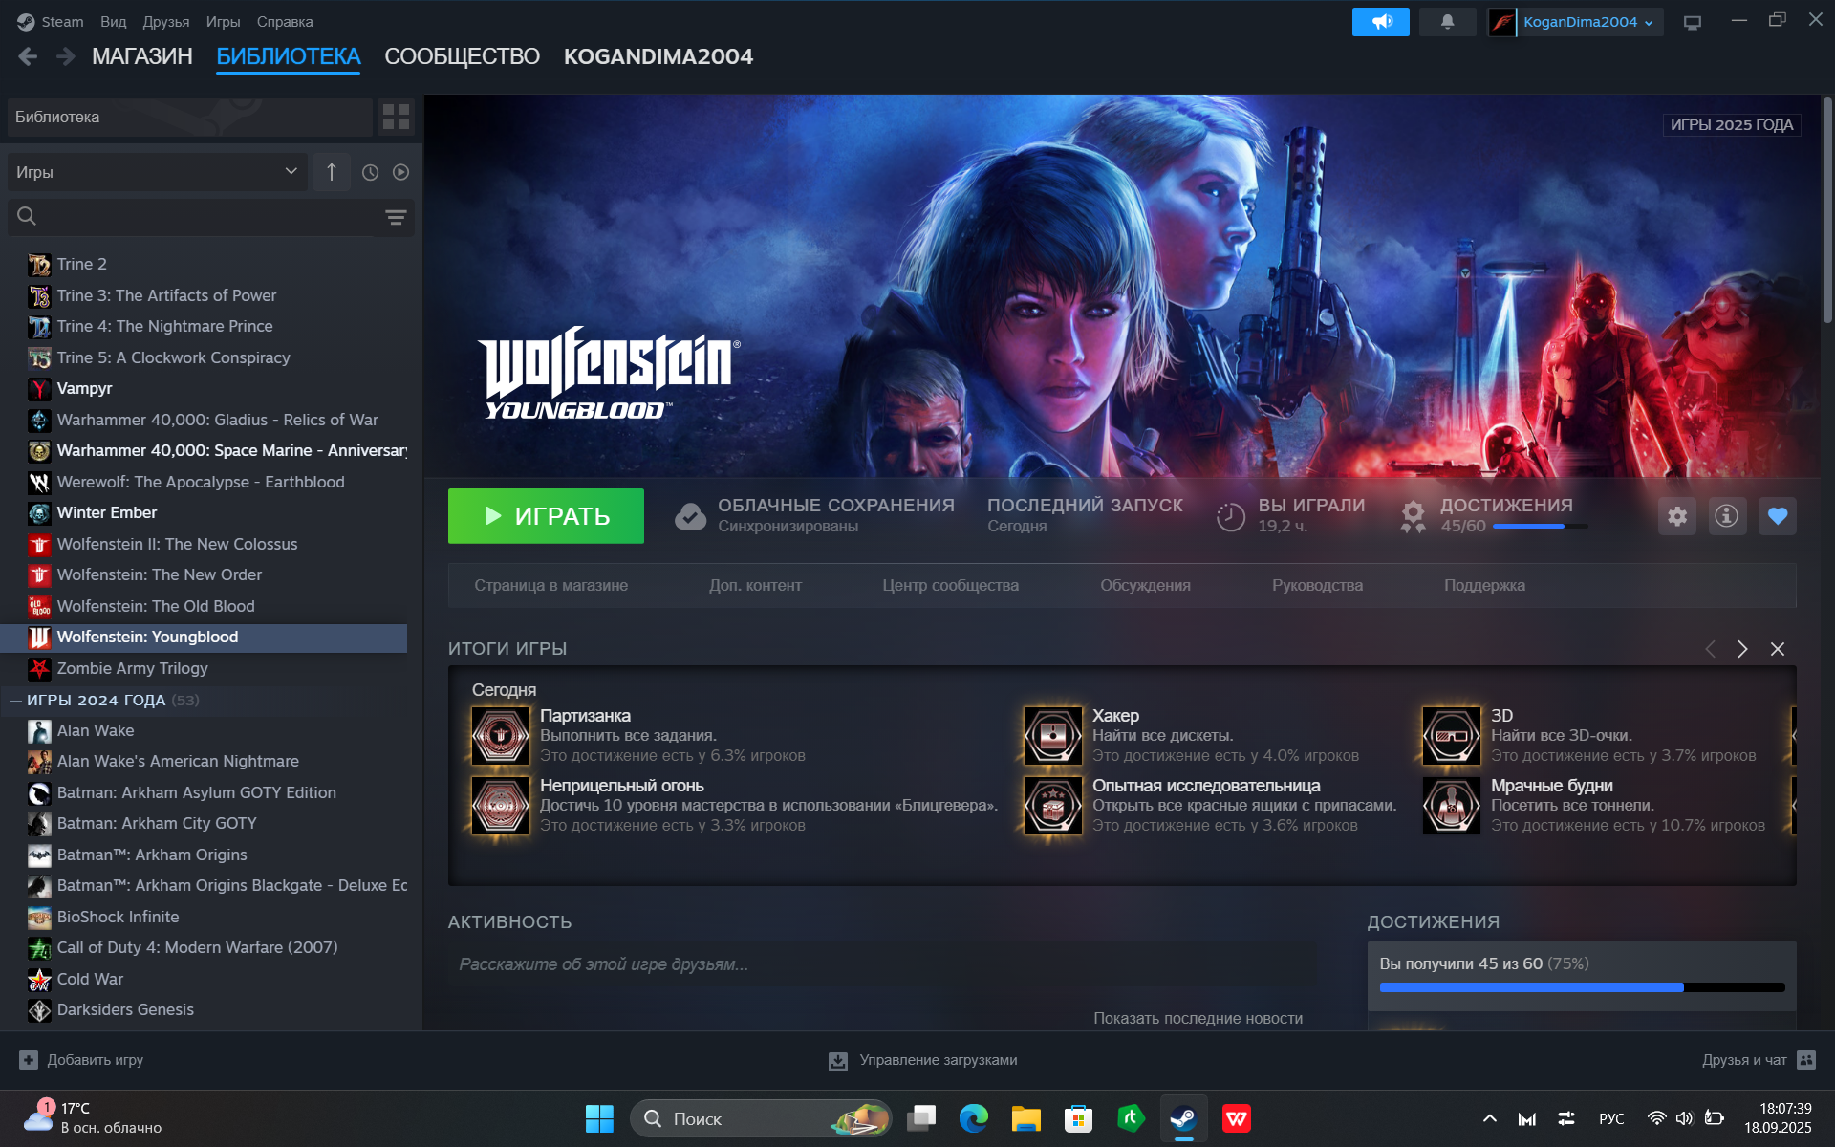
Task: Sort library with the up arrow icon
Action: (331, 172)
